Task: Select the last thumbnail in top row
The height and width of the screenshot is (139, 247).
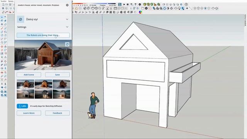Action: [x=61, y=84]
